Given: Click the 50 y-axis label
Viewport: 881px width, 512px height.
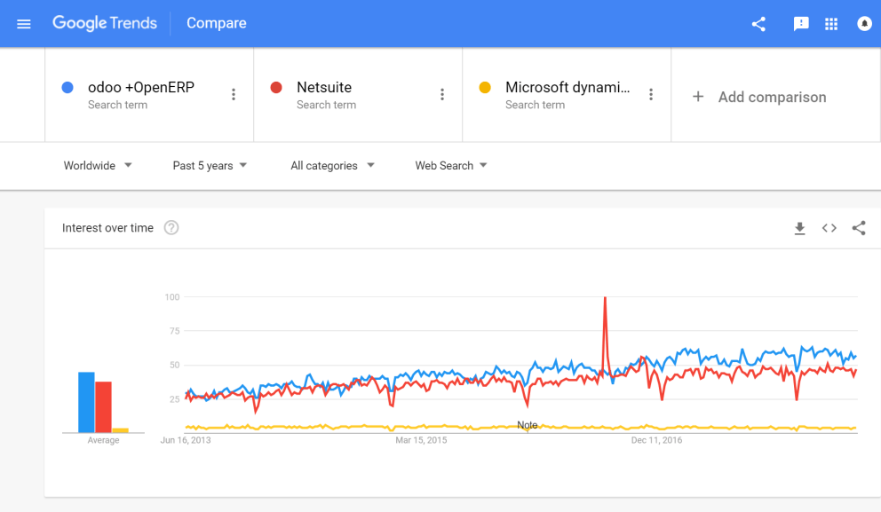Looking at the screenshot, I should coord(174,365).
